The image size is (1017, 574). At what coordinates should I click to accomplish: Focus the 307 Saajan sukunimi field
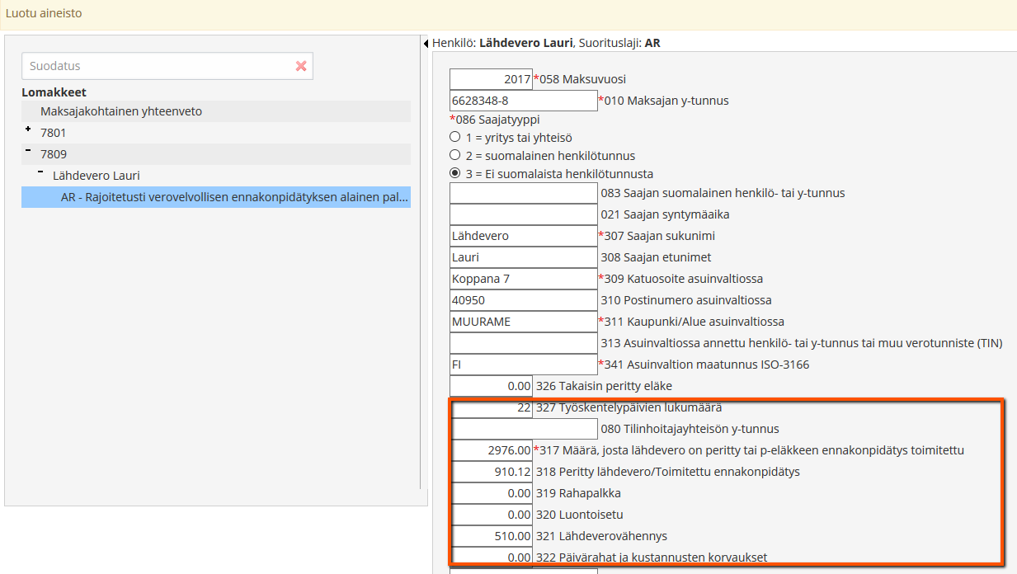(x=523, y=236)
